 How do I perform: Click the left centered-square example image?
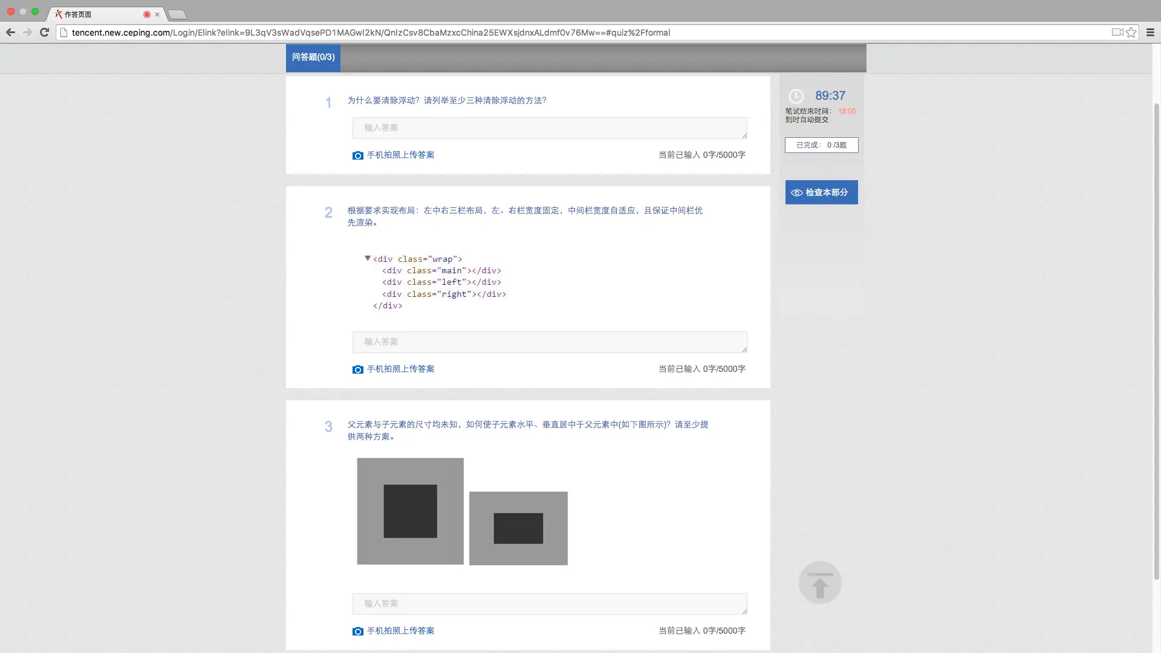[410, 512]
